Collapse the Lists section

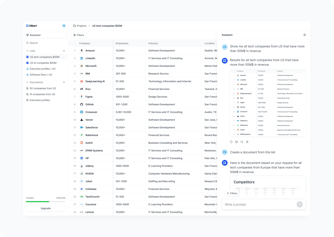[x=27, y=51]
